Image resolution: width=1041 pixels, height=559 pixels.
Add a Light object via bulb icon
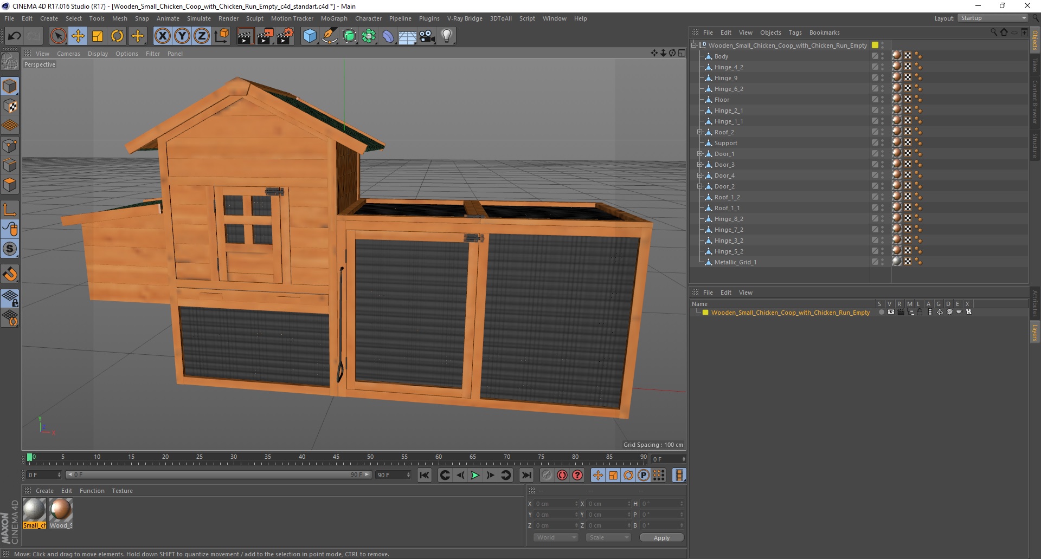446,36
